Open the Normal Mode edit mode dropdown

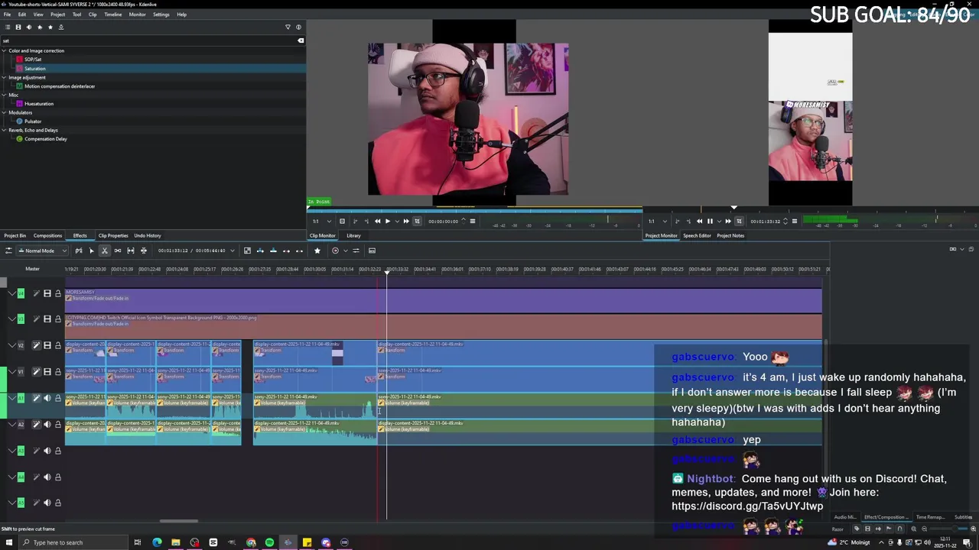pos(41,251)
